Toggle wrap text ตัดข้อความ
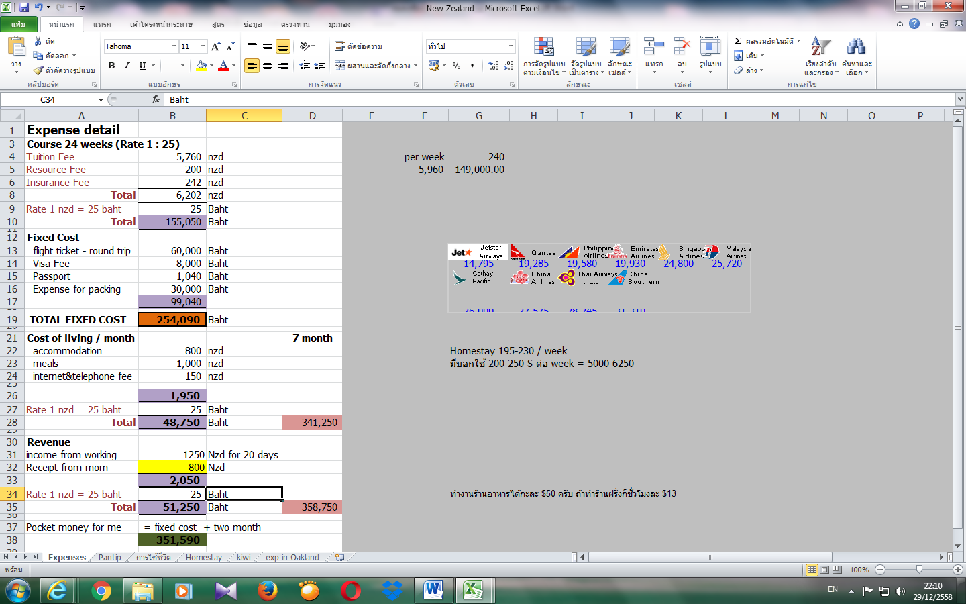The height and width of the screenshot is (604, 966). coord(359,46)
